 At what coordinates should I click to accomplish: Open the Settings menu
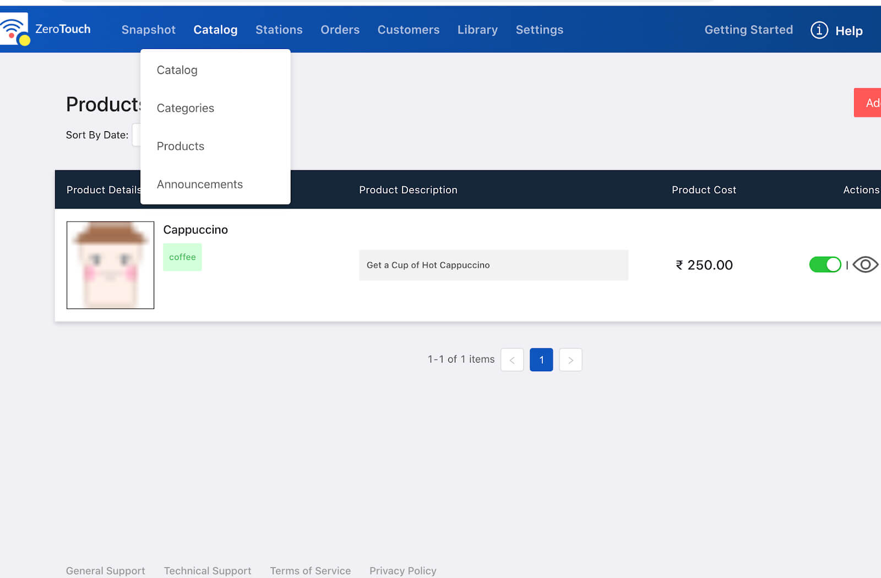[539, 30]
